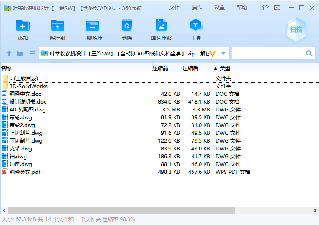Screen dimensions: 319x225
Task: Switch to the list view mode
Action: tap(32, 53)
